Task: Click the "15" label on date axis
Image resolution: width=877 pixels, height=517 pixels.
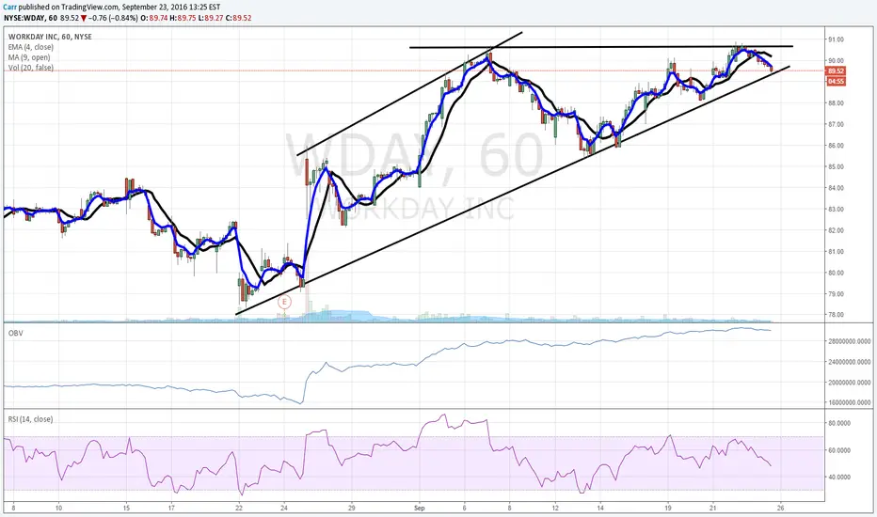Action: (126, 508)
